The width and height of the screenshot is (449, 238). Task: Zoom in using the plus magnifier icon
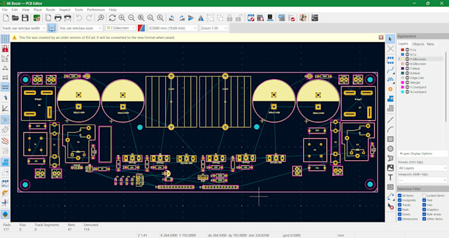point(121,18)
